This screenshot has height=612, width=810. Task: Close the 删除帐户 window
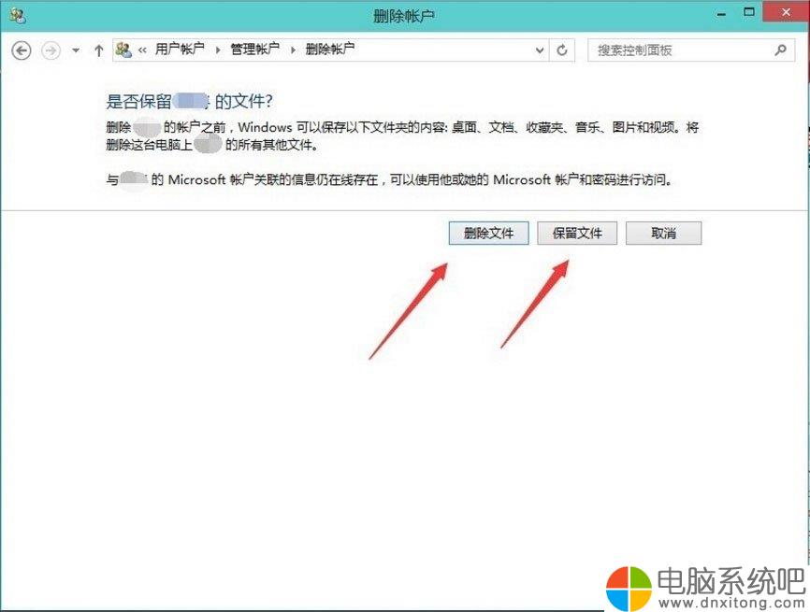click(786, 12)
